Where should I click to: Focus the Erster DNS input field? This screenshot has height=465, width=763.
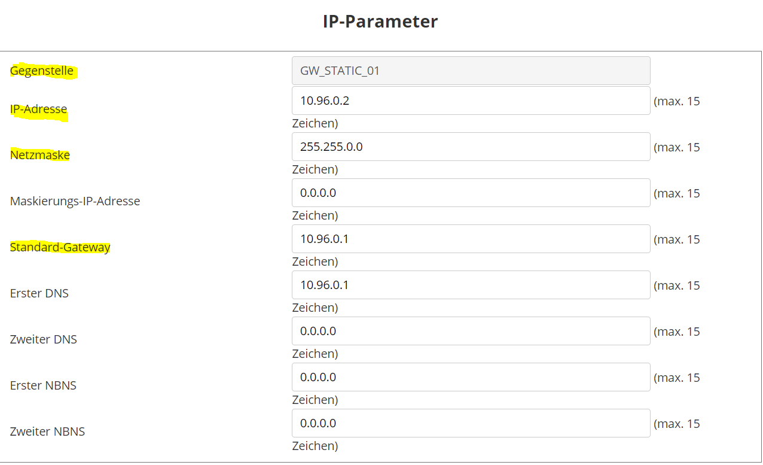click(x=471, y=285)
